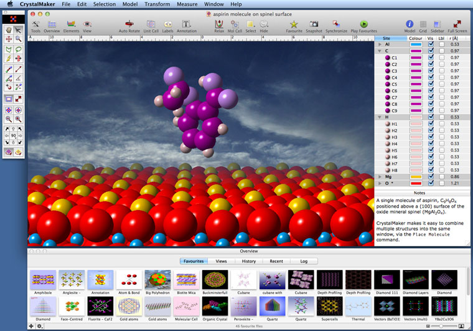The height and width of the screenshot is (331, 473).
Task: Click Play Favourites green button
Action: tap(364, 27)
